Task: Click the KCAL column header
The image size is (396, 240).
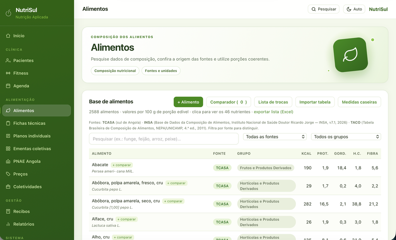Action: (306, 154)
